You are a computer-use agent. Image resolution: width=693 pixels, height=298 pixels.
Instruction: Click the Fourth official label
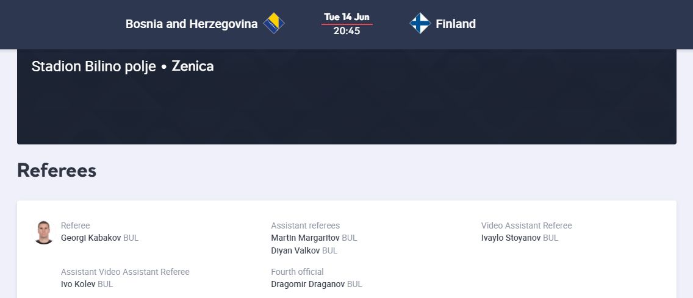(297, 272)
